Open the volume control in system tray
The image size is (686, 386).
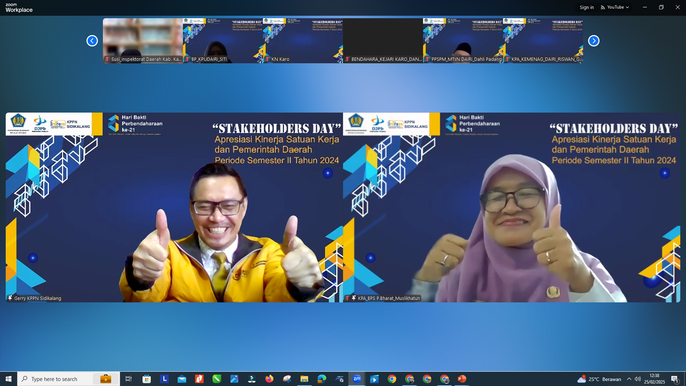tap(638, 379)
